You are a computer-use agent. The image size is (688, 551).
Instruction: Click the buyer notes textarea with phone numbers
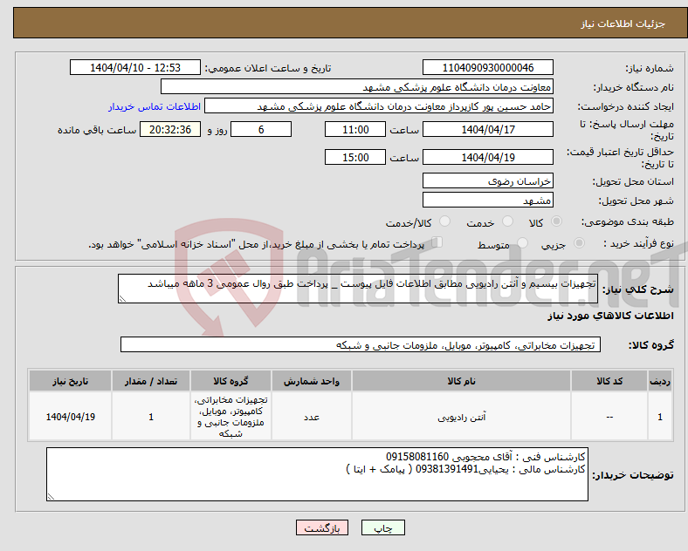click(317, 474)
